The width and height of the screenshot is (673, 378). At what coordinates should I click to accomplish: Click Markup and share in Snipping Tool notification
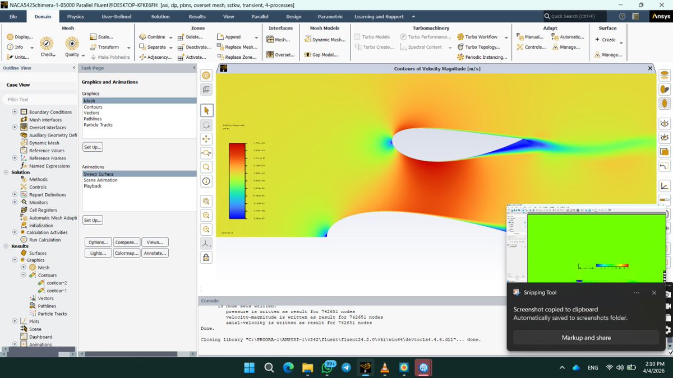586,338
